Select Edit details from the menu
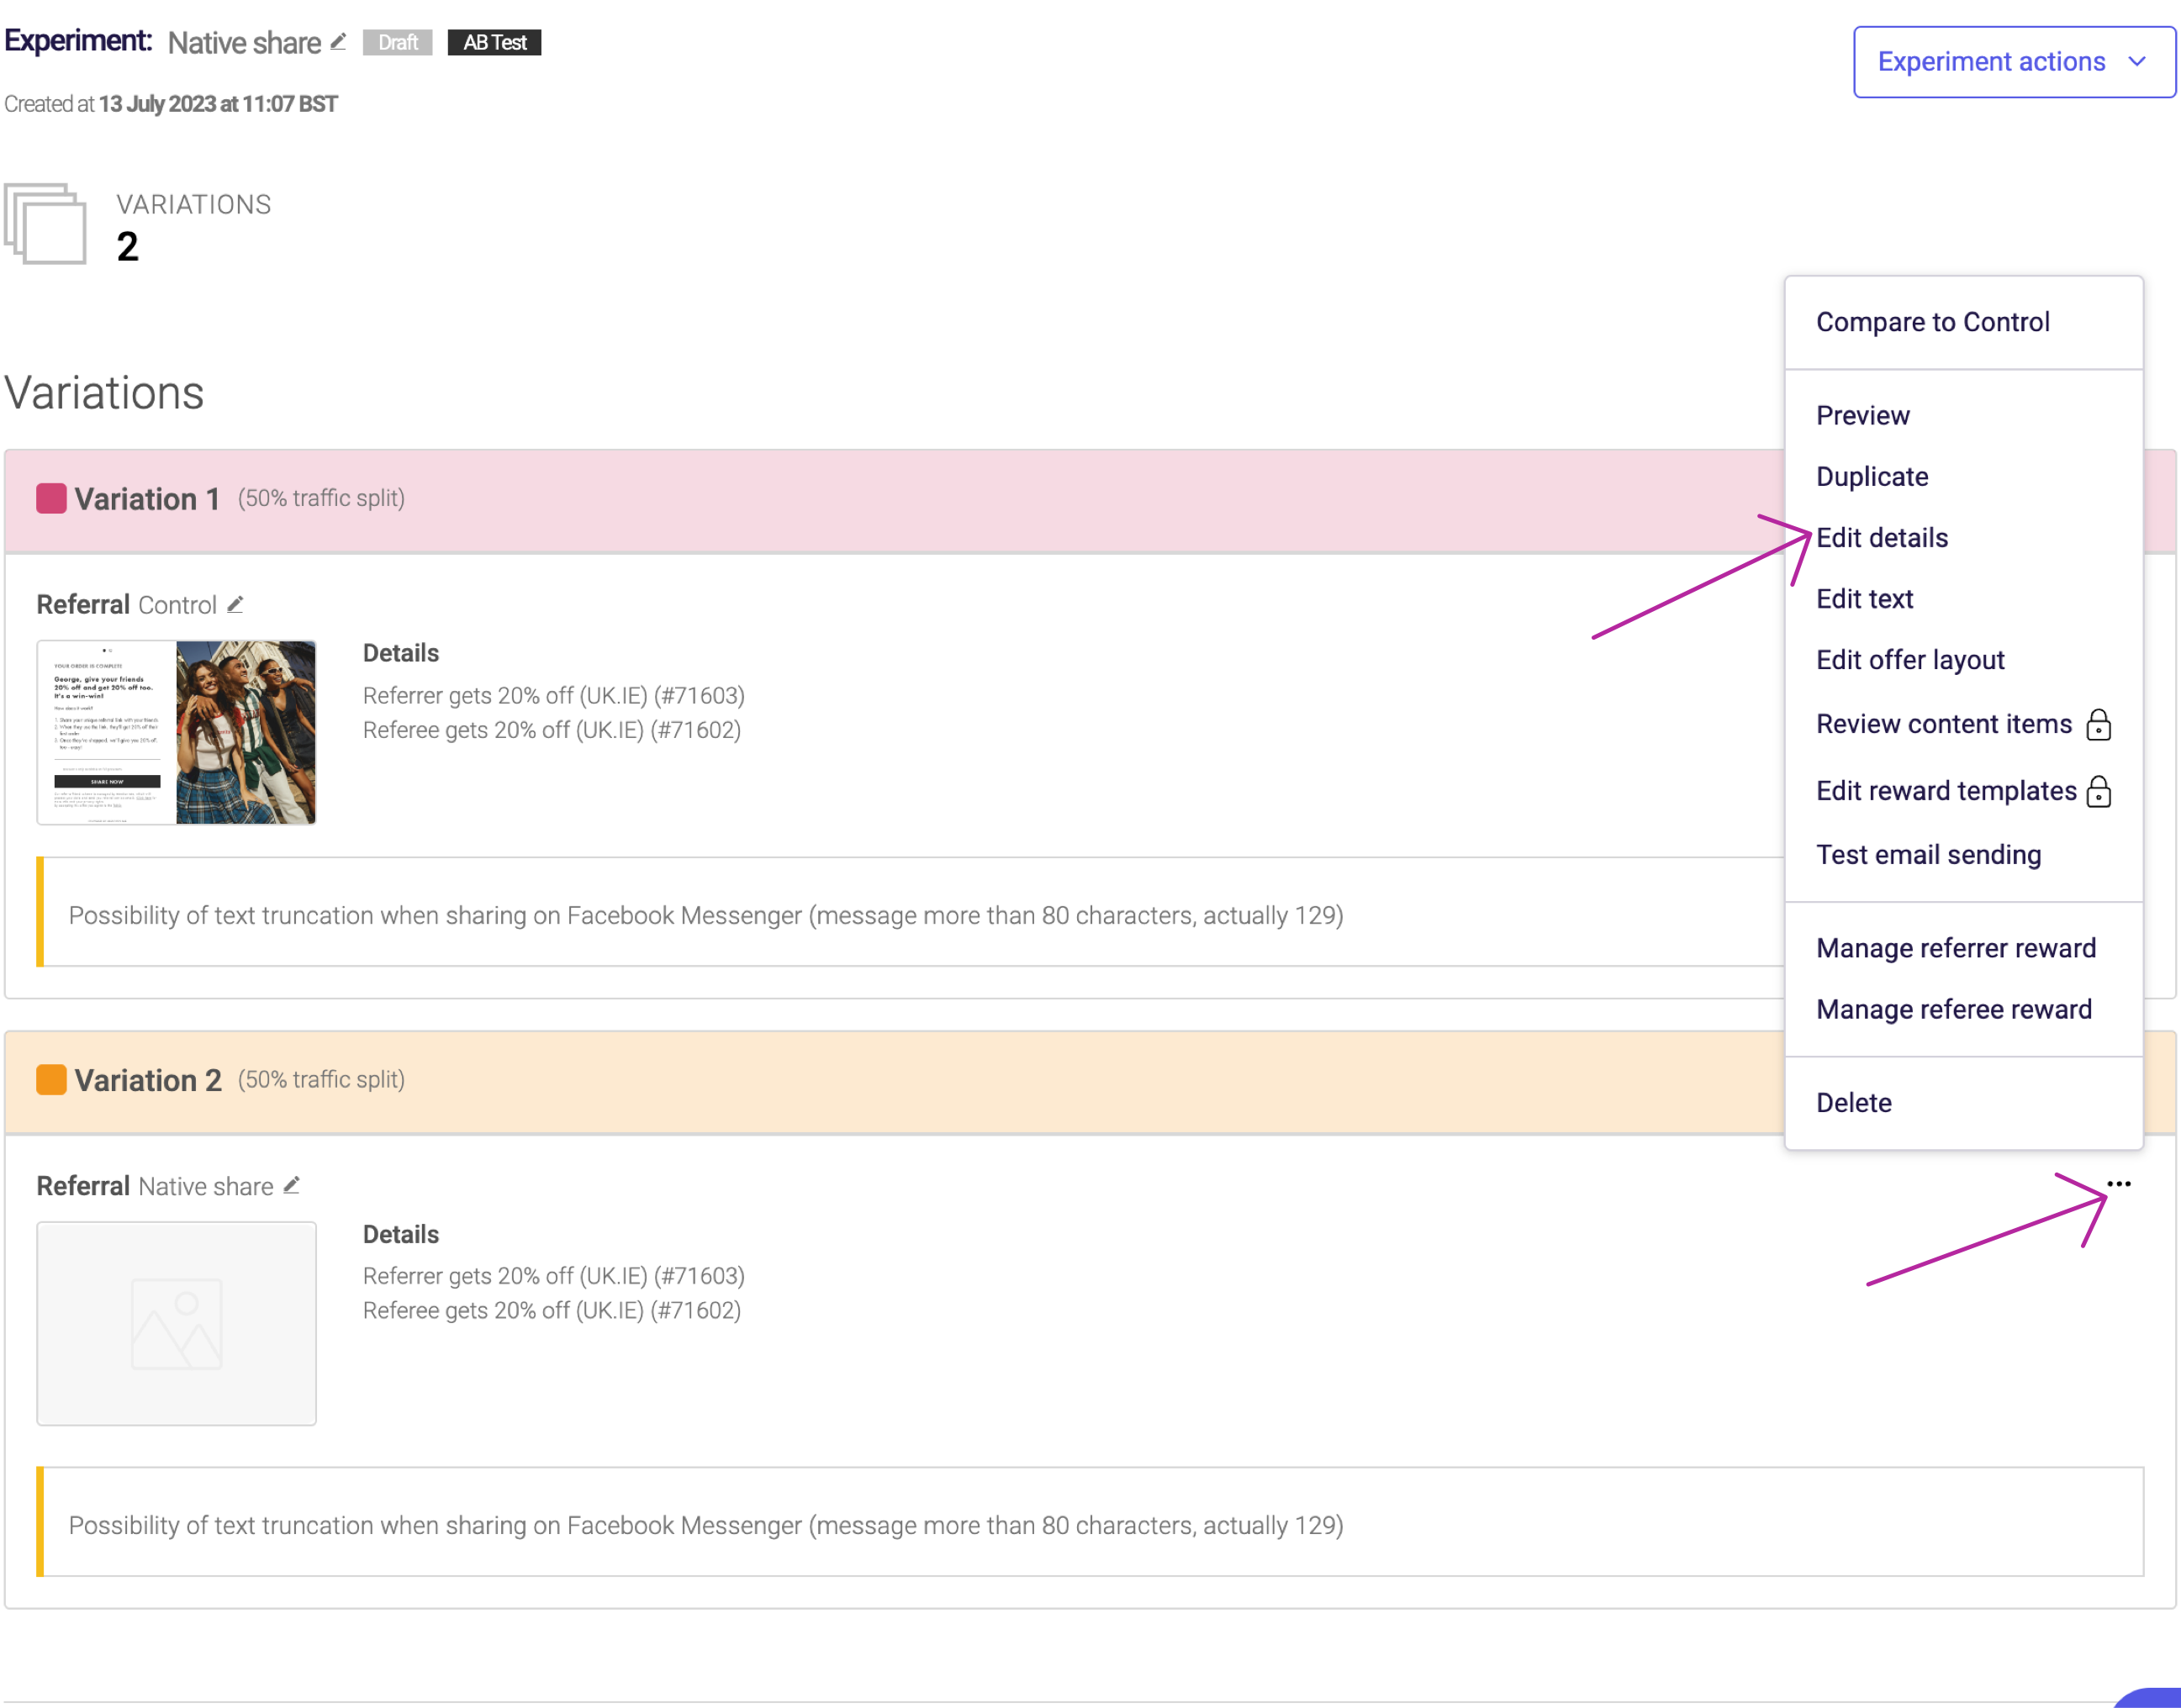 [x=1882, y=537]
